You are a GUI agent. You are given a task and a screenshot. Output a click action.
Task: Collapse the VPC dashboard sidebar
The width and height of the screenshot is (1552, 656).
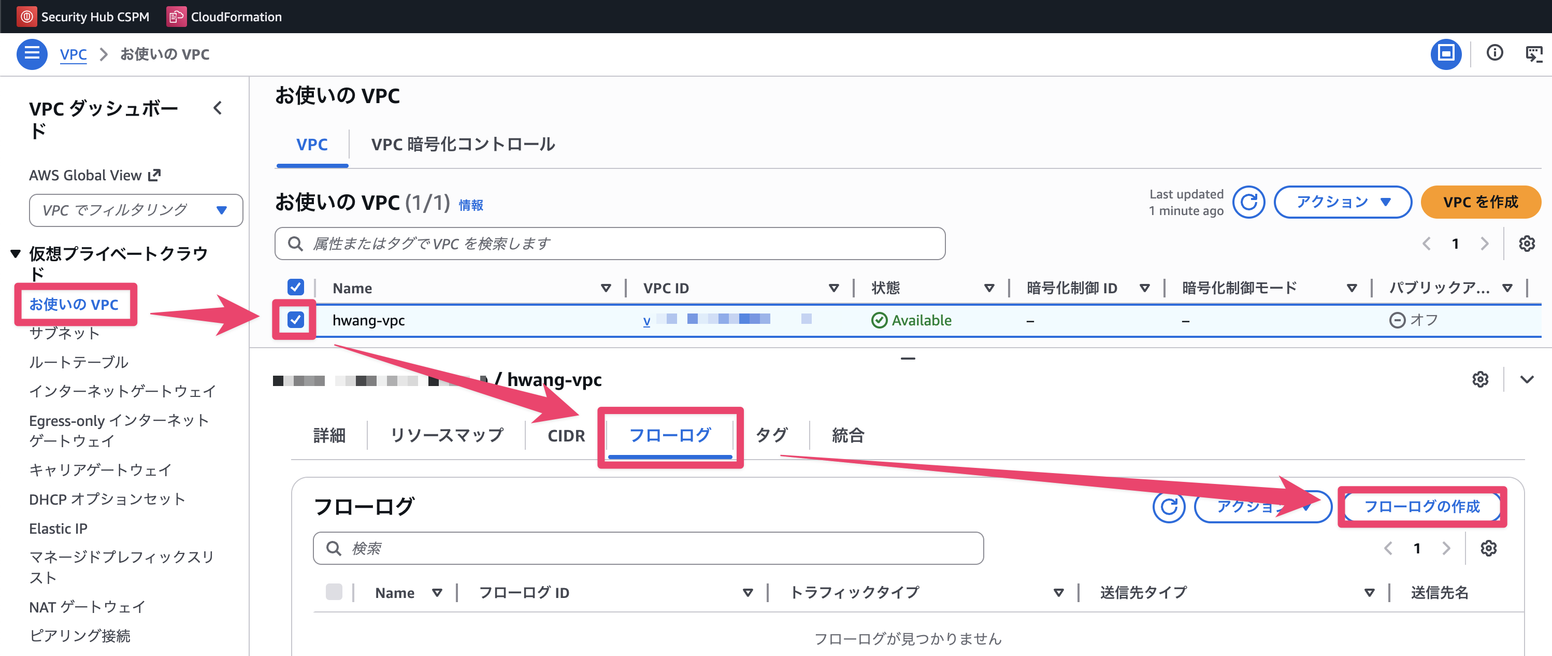217,108
